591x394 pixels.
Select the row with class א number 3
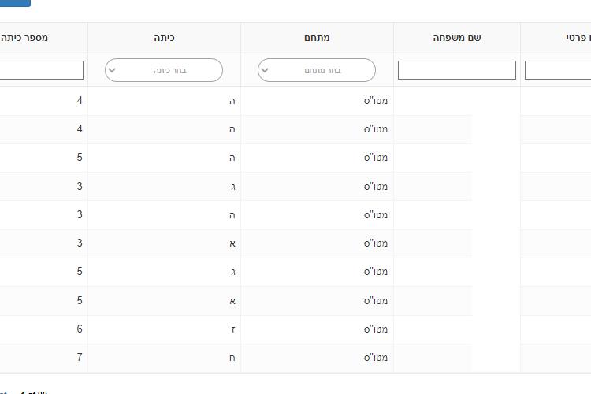(x=295, y=243)
